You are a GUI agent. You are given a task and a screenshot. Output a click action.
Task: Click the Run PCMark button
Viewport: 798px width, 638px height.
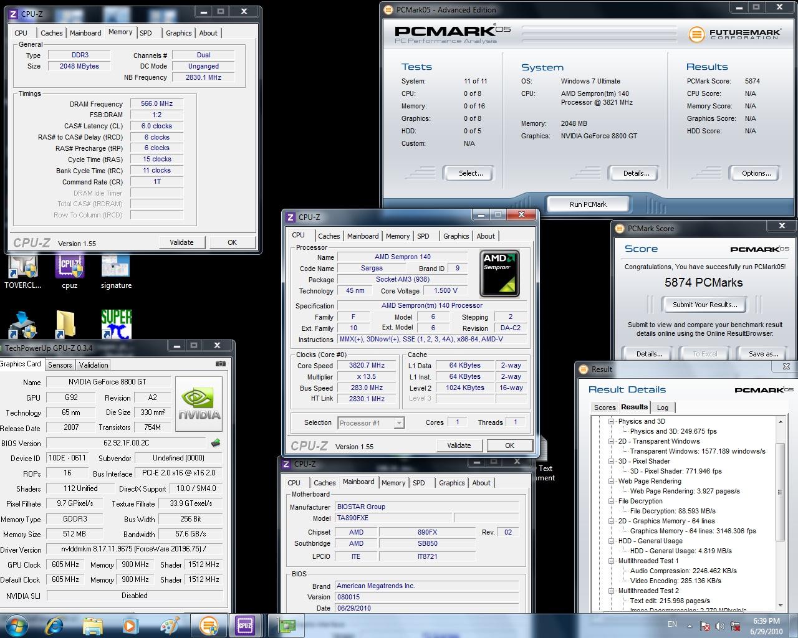[588, 204]
